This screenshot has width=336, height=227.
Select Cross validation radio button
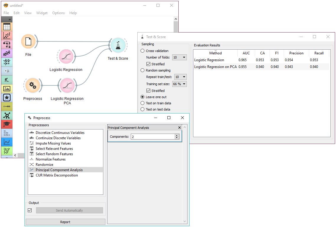[143, 51]
